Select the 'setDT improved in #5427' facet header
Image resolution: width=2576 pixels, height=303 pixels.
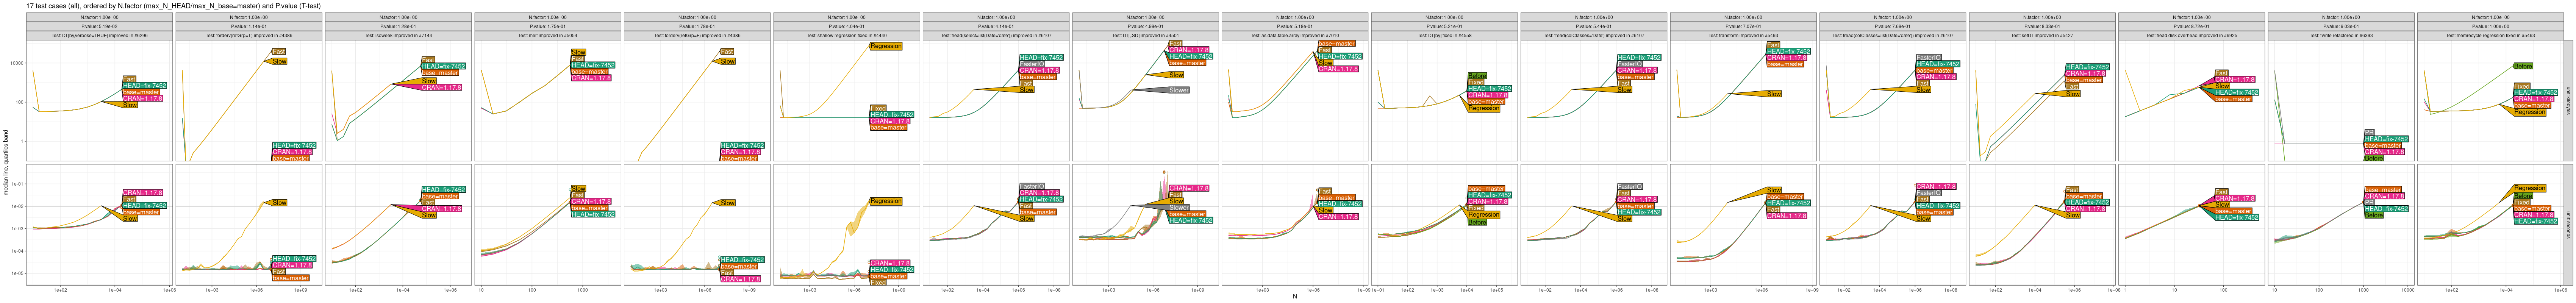2041,35
